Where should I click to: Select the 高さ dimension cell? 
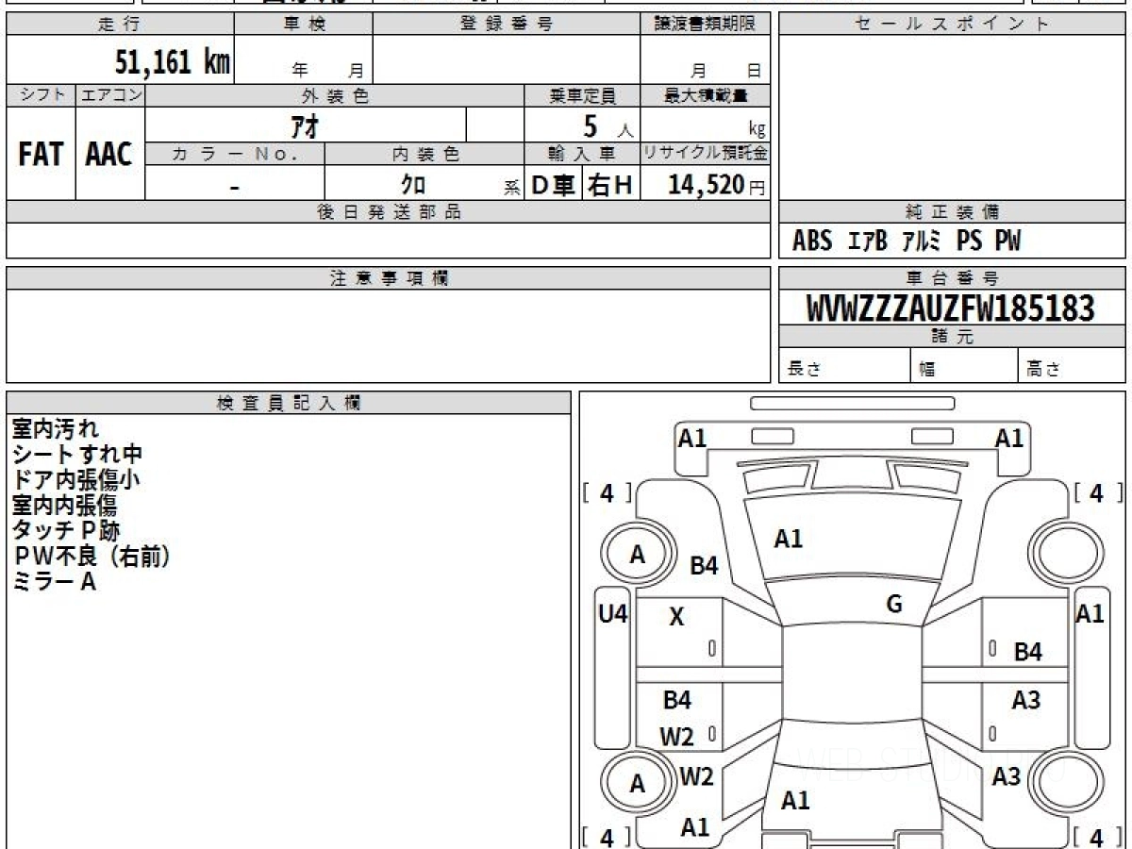coord(1073,366)
